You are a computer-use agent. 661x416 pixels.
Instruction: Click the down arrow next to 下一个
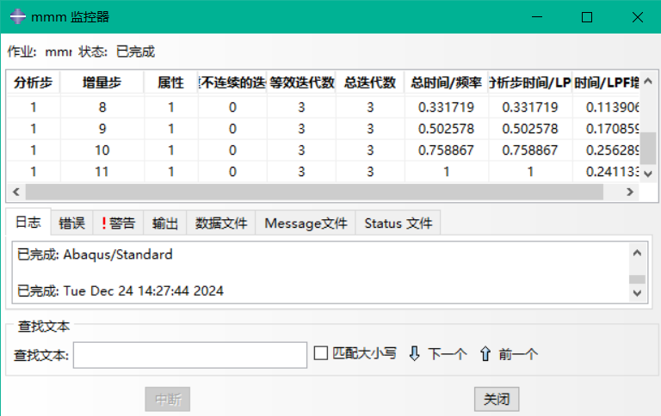[414, 353]
